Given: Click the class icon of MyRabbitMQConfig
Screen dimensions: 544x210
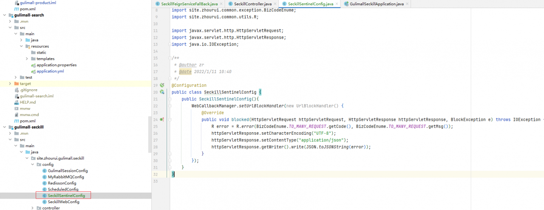Looking at the screenshot, I should point(44,177).
